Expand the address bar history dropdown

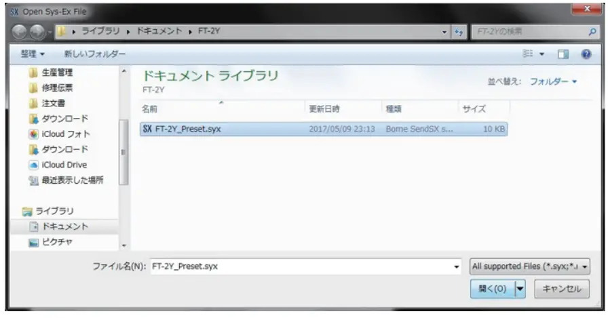(x=444, y=33)
